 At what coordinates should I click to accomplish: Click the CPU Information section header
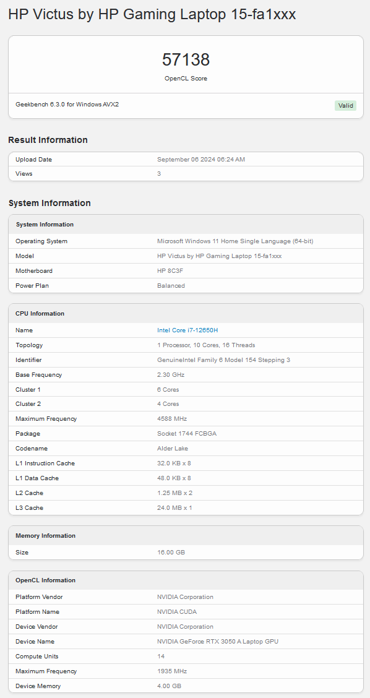click(40, 313)
